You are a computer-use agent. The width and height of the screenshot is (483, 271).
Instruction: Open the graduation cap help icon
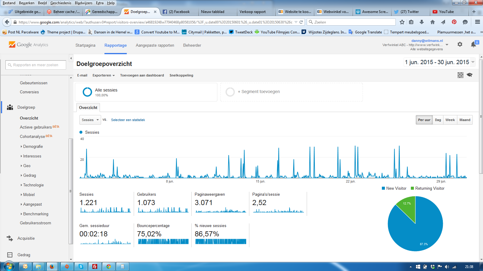point(469,75)
